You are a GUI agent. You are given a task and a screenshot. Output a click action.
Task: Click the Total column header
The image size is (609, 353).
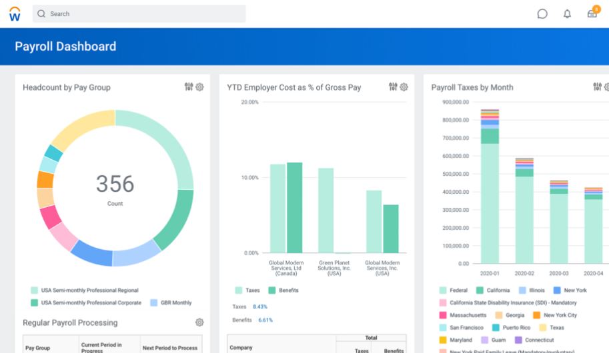point(371,338)
